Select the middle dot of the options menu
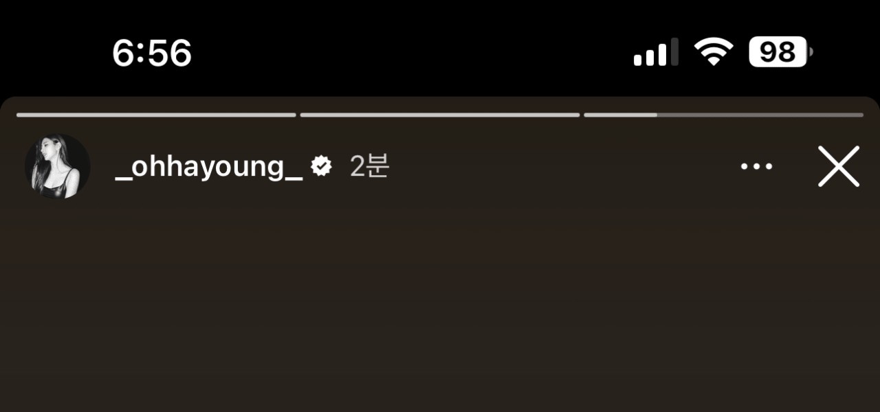The image size is (880, 412). [x=756, y=166]
